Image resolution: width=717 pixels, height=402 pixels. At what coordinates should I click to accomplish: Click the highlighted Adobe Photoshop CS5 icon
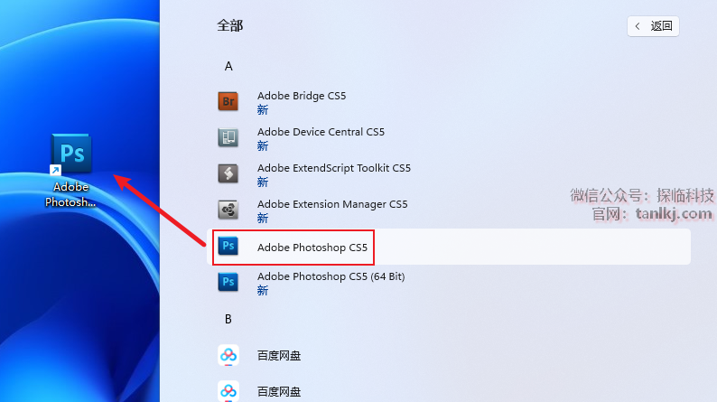[228, 247]
